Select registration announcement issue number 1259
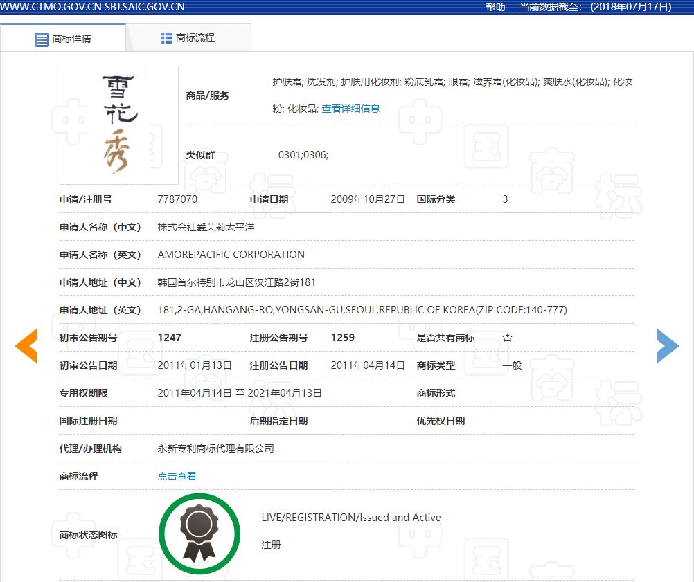This screenshot has height=582, width=694. click(343, 338)
